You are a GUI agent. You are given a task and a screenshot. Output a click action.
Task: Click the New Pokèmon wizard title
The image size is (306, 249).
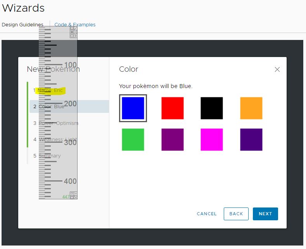[x=53, y=69]
